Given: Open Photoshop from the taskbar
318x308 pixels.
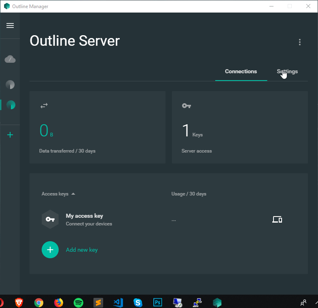Looking at the screenshot, I should tap(158, 303).
